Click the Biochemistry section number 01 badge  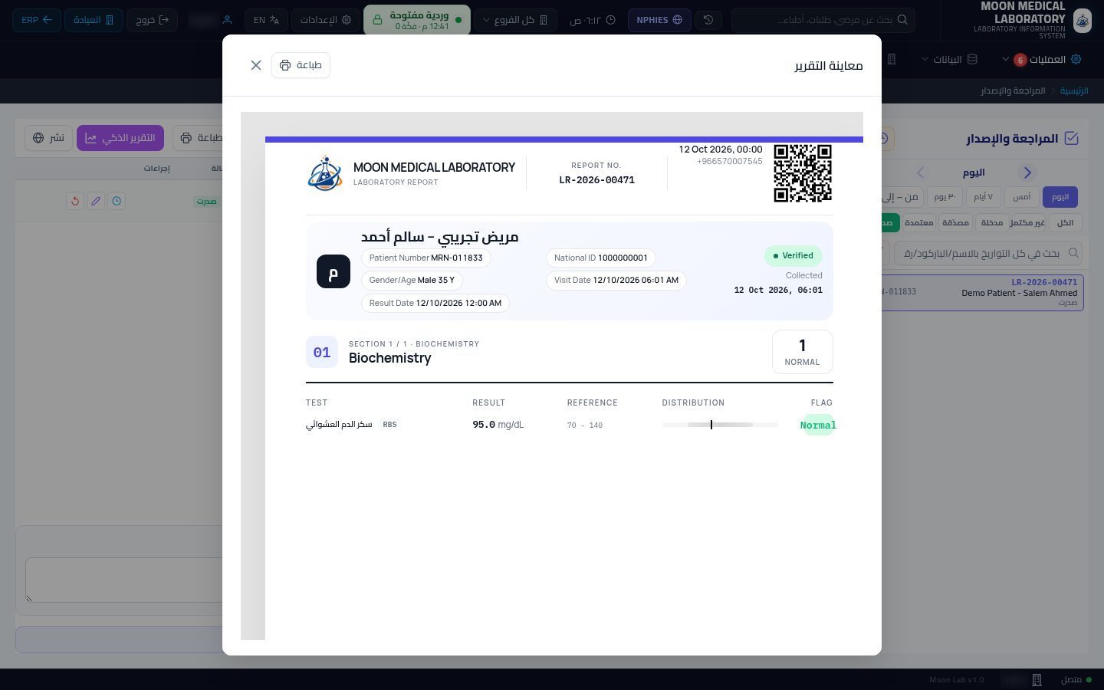(322, 352)
